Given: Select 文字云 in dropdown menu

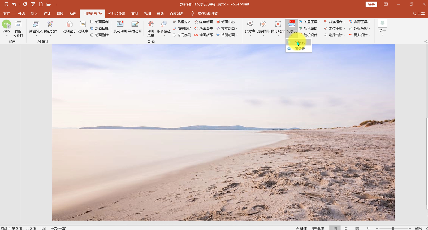Looking at the screenshot, I should [x=299, y=42].
